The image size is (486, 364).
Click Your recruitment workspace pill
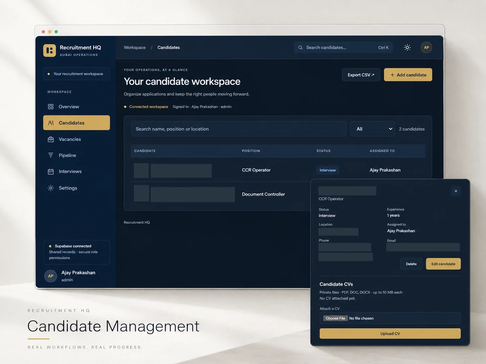76,74
